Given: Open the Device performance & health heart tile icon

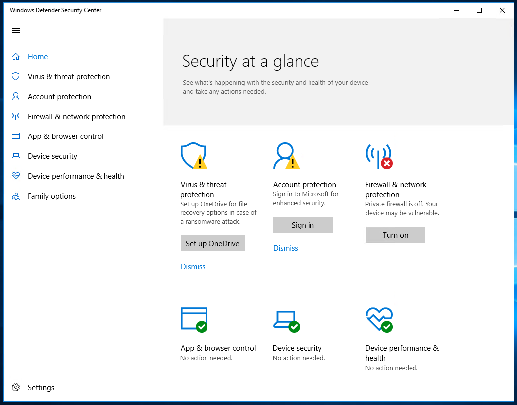Looking at the screenshot, I should [379, 319].
